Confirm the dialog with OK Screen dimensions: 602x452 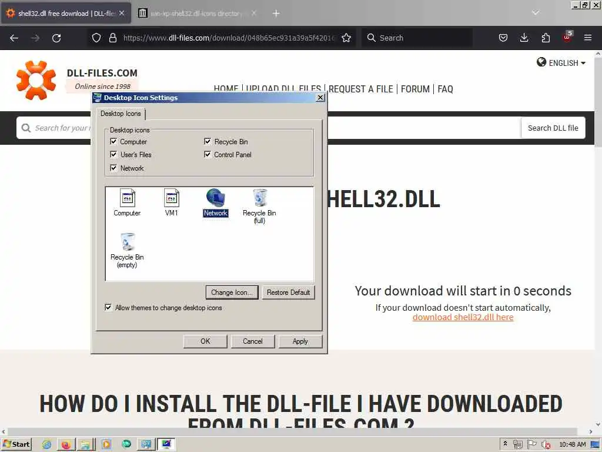205,341
